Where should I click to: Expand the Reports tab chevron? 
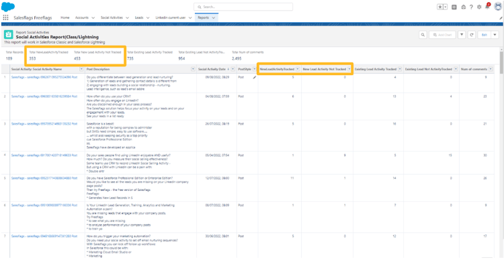pos(214,18)
